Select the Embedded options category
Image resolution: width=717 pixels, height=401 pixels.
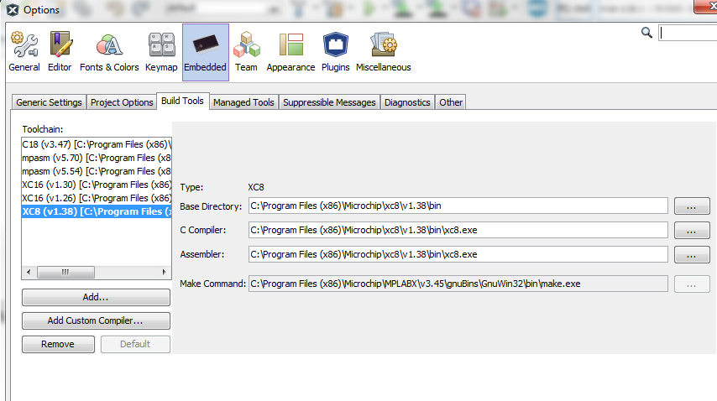[x=206, y=52]
